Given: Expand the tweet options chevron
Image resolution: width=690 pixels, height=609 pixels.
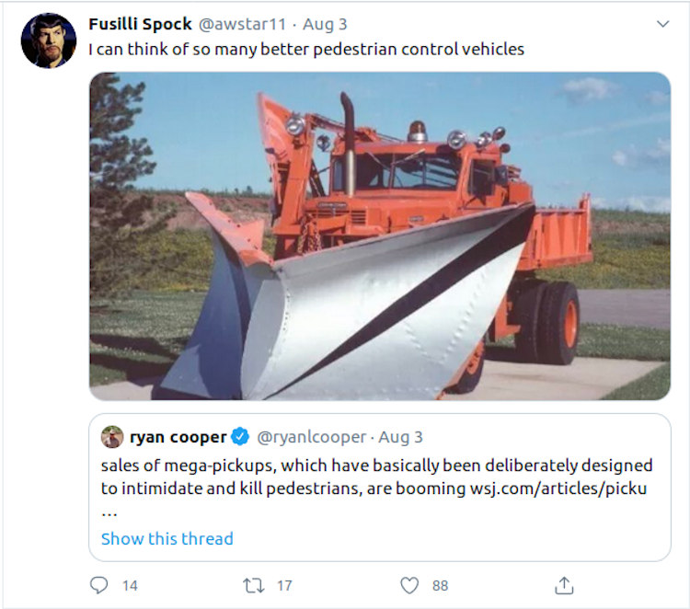Looking at the screenshot, I should (x=662, y=24).
